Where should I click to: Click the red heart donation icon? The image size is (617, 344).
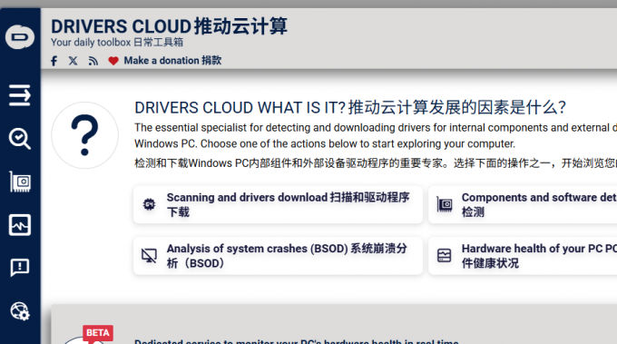tap(113, 61)
